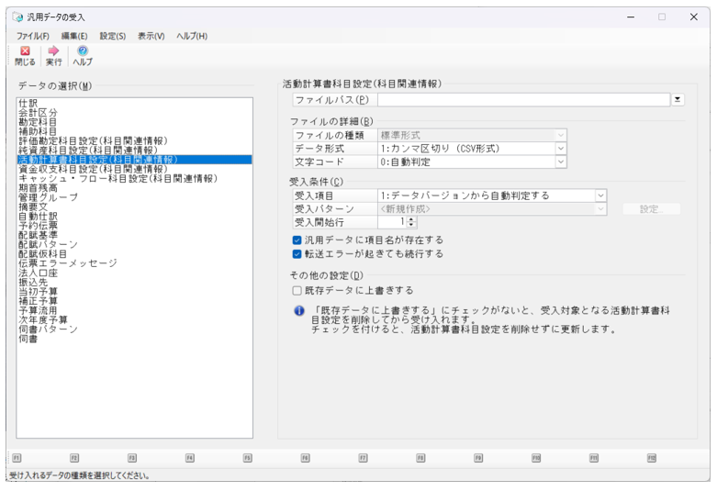Open the 文字コード dropdown

click(x=560, y=162)
